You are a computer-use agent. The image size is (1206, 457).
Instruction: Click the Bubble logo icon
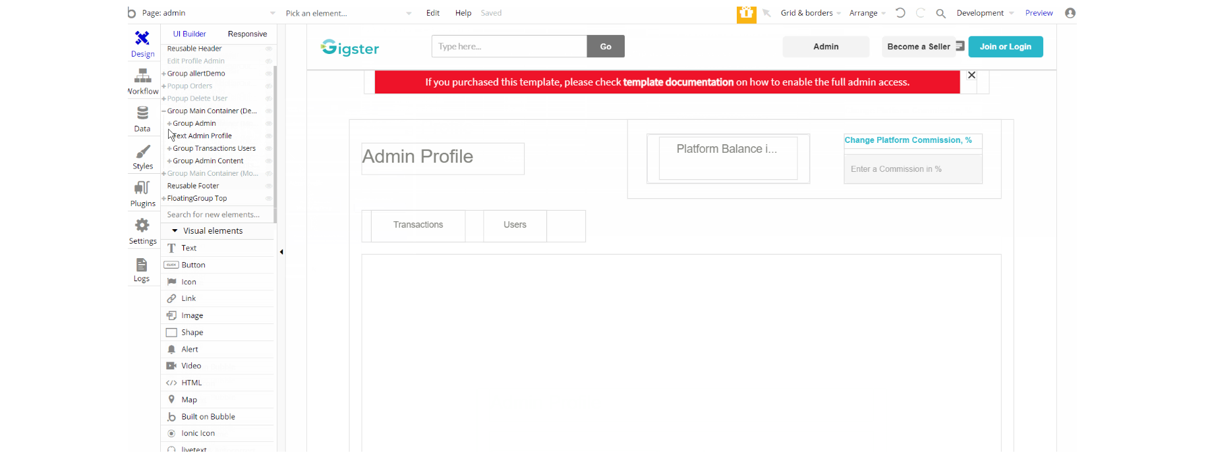point(132,13)
